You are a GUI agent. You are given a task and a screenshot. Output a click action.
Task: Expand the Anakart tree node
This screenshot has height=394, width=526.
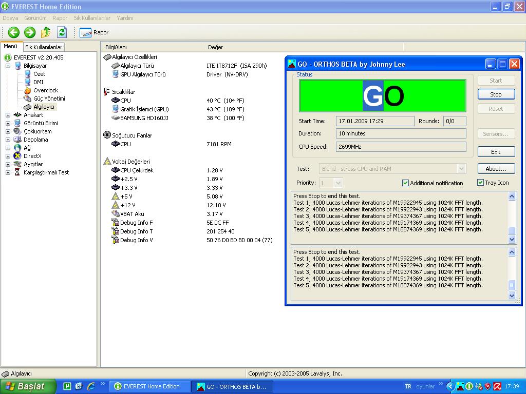pyautogui.click(x=8, y=115)
